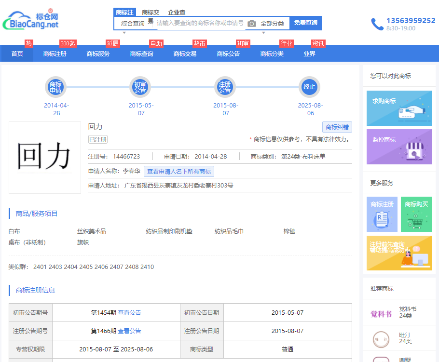
Task: Switch to the 企业查 search tab
Action: 177,13
